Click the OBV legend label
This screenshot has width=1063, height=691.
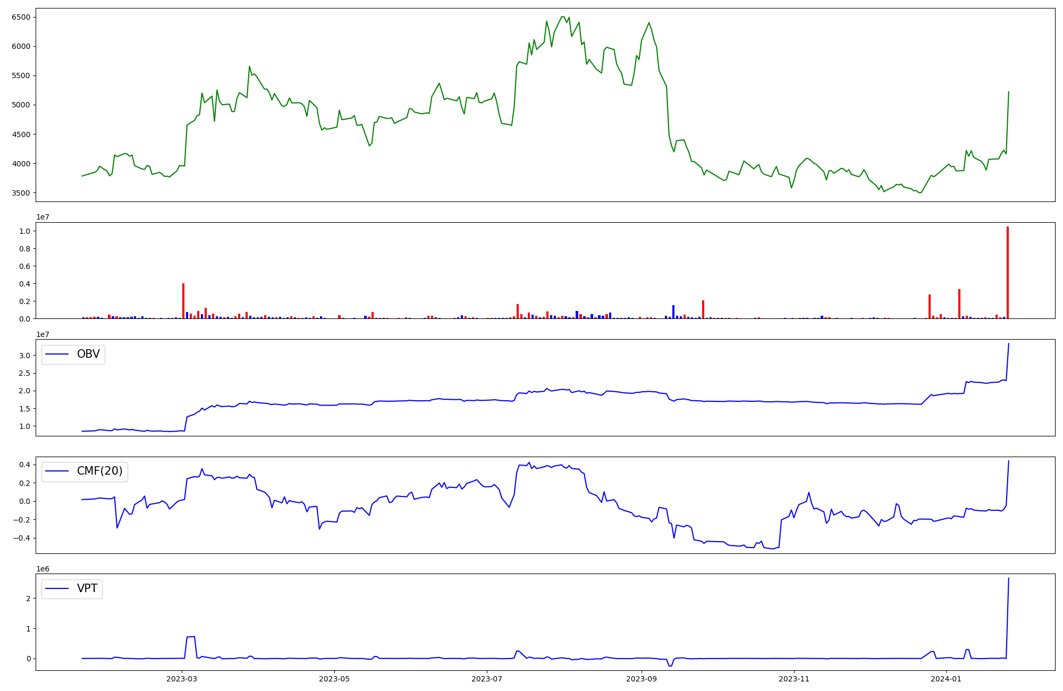pos(88,354)
